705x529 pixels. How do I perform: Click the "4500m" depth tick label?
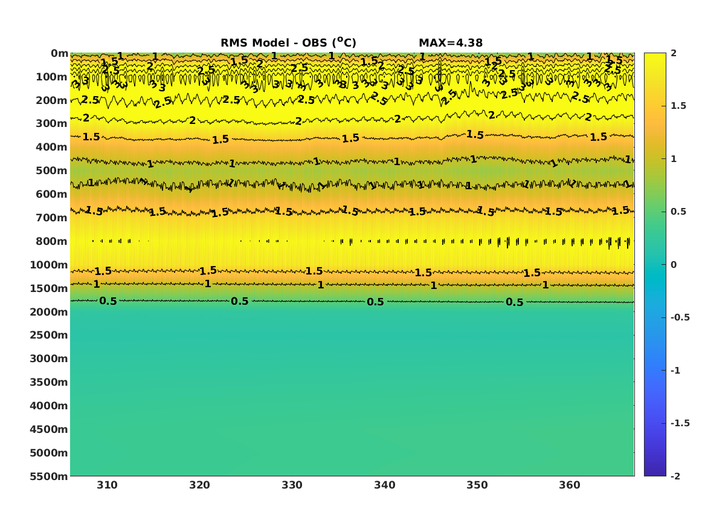(49, 429)
